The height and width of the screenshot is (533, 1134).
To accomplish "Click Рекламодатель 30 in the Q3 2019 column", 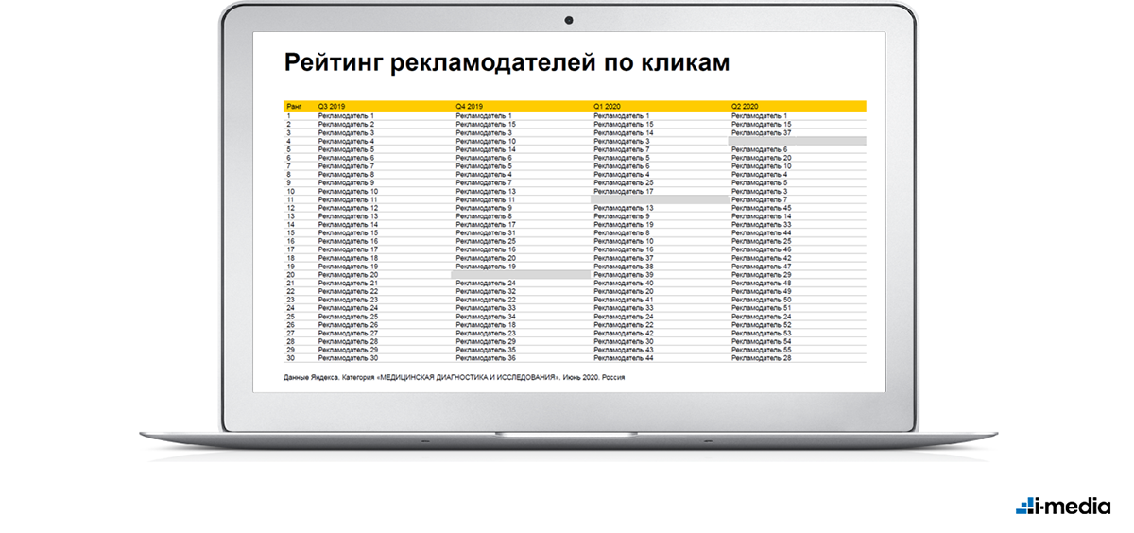I will [348, 358].
